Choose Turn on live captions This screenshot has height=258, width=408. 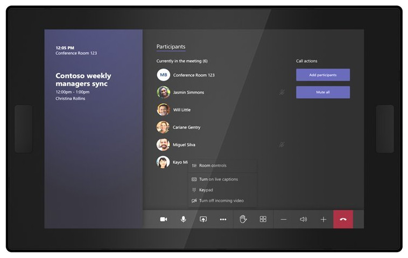218,179
